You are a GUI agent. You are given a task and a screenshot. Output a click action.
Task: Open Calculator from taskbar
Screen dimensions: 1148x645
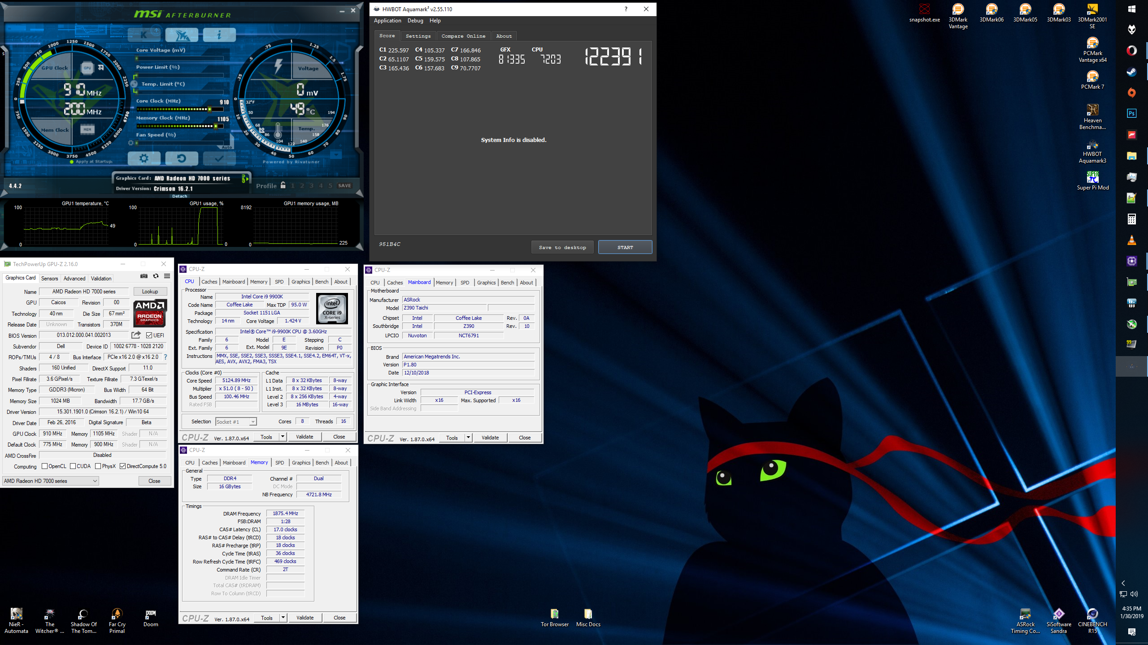[x=1132, y=219]
